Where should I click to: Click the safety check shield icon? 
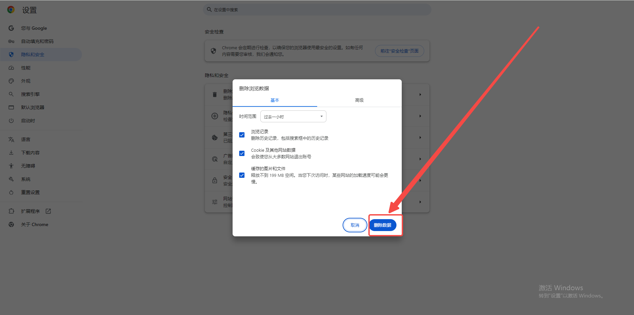coord(213,51)
